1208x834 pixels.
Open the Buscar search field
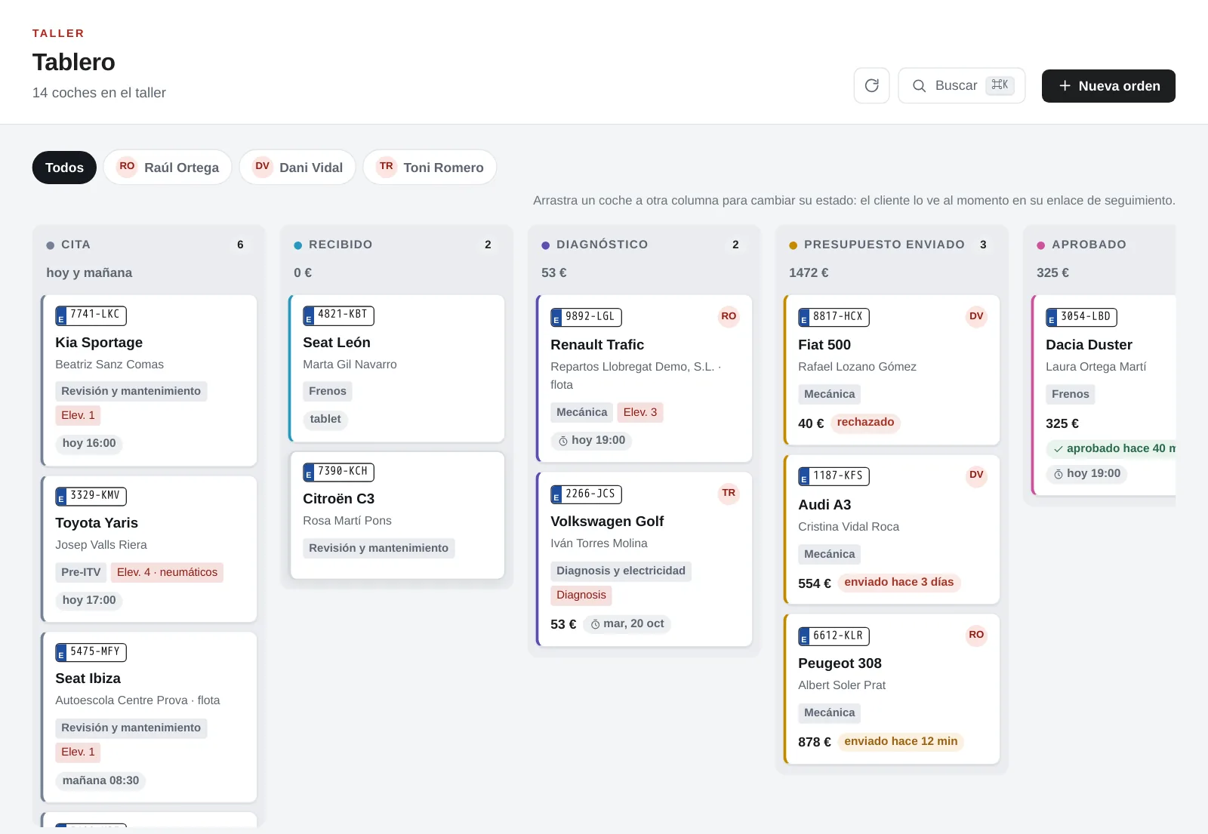(961, 86)
